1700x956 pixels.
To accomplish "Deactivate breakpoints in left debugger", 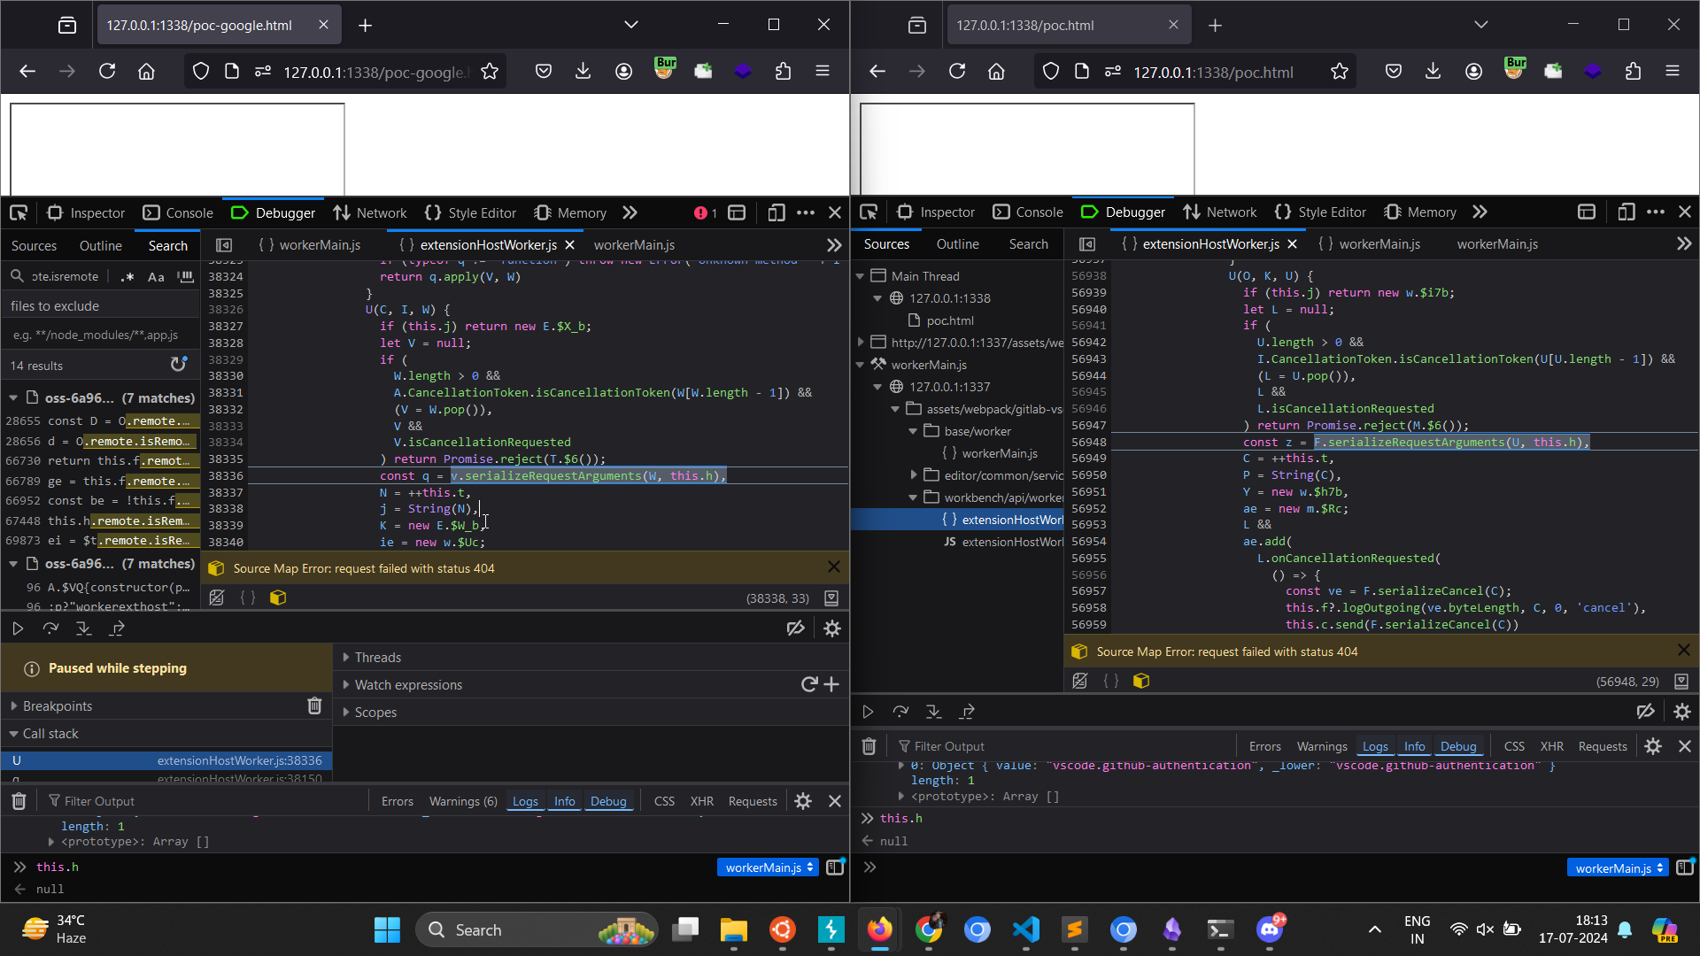I will tap(796, 628).
